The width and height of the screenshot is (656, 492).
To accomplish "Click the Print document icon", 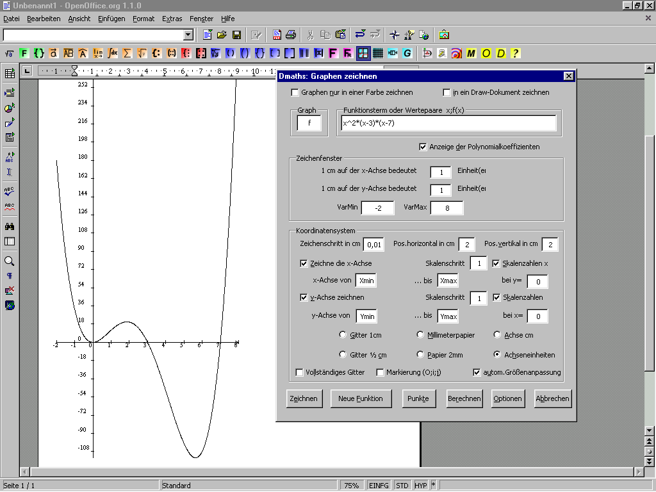I will tap(291, 35).
